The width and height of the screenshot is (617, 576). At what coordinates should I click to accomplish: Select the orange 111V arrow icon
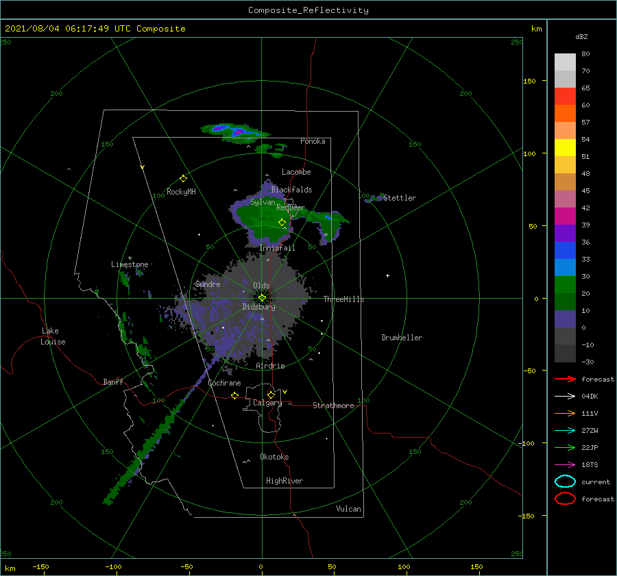[x=565, y=413]
